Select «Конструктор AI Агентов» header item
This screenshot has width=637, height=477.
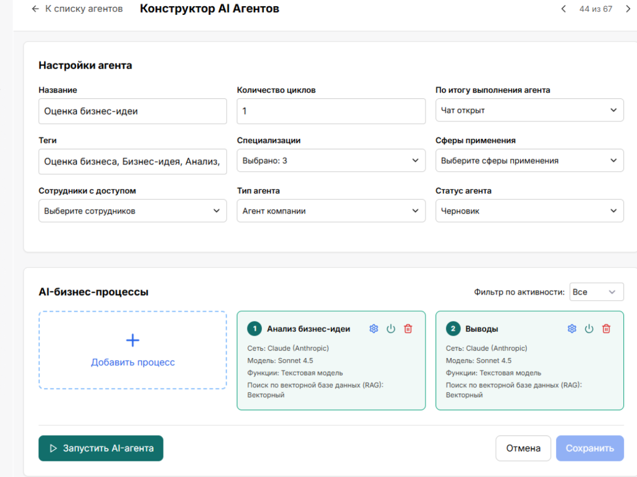point(209,9)
